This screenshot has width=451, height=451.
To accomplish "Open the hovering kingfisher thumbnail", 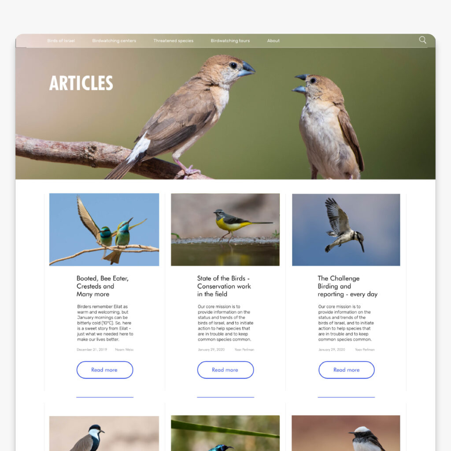I will click(346, 229).
